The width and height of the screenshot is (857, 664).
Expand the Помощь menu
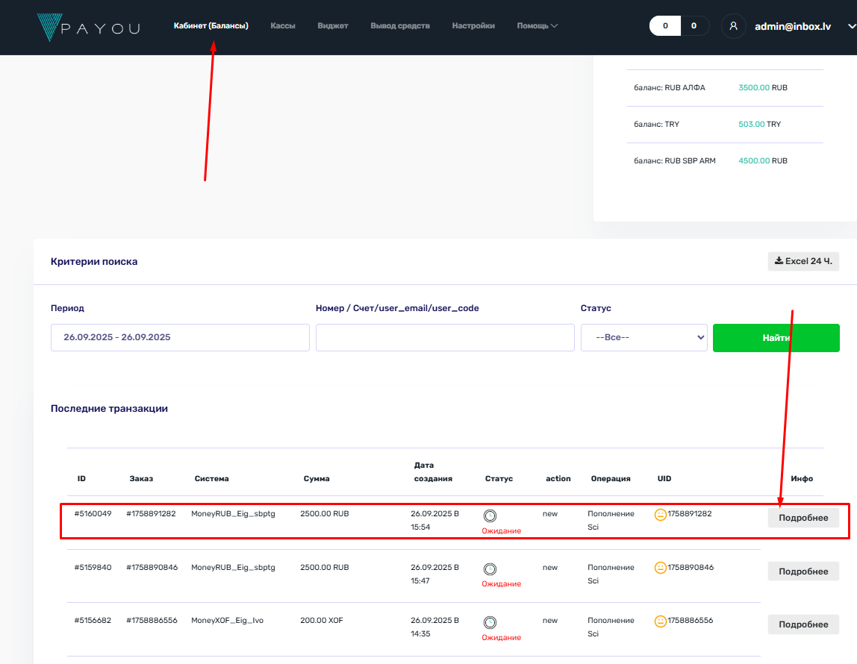(x=537, y=26)
